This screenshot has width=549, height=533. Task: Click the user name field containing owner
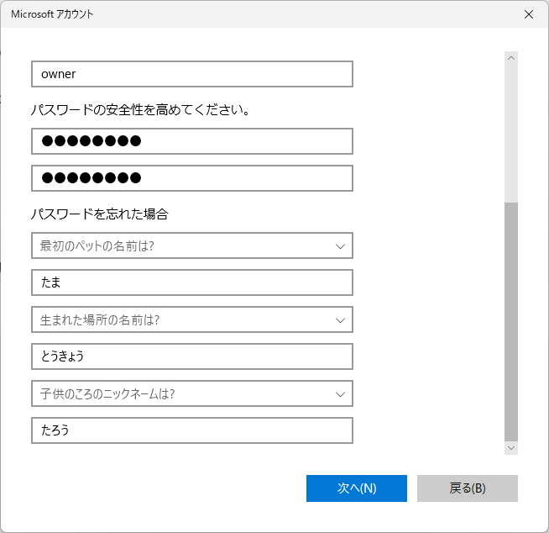pos(191,74)
